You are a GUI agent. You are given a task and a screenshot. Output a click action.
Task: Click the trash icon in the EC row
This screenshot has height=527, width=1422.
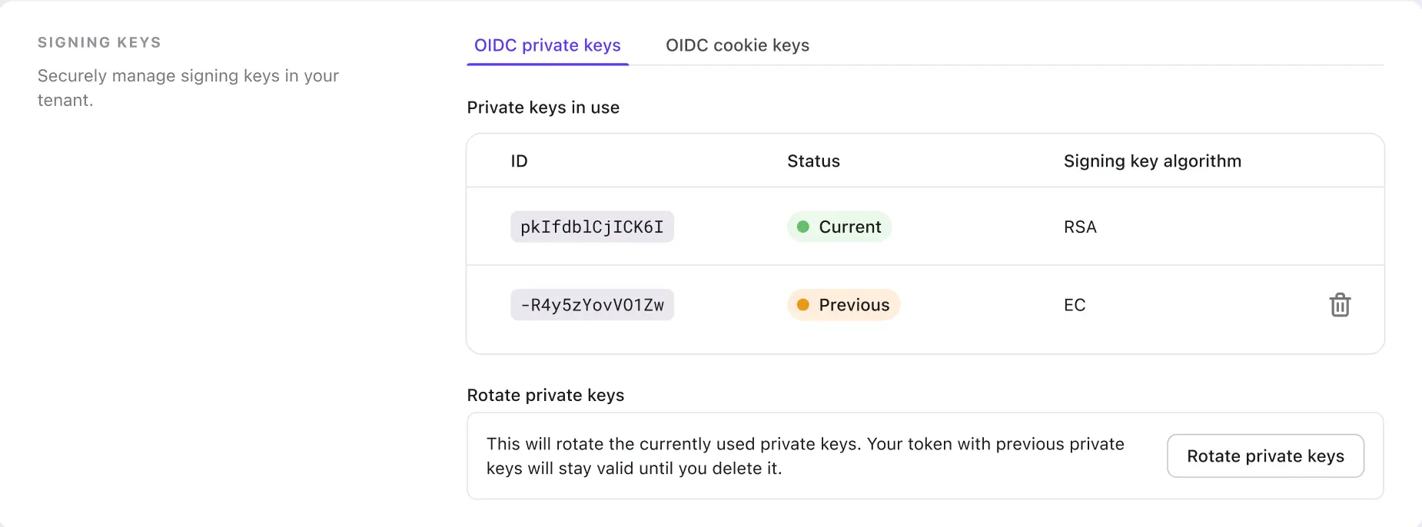[1340, 305]
